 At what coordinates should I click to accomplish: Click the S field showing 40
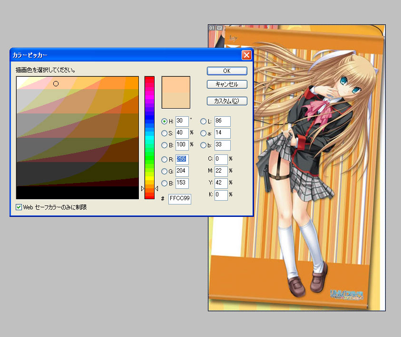(182, 133)
